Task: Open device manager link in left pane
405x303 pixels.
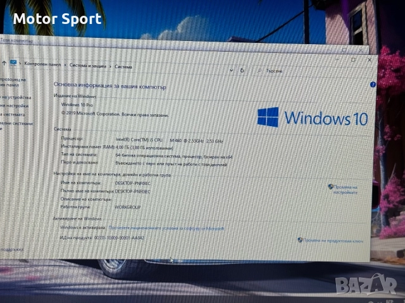Action: pos(16,97)
